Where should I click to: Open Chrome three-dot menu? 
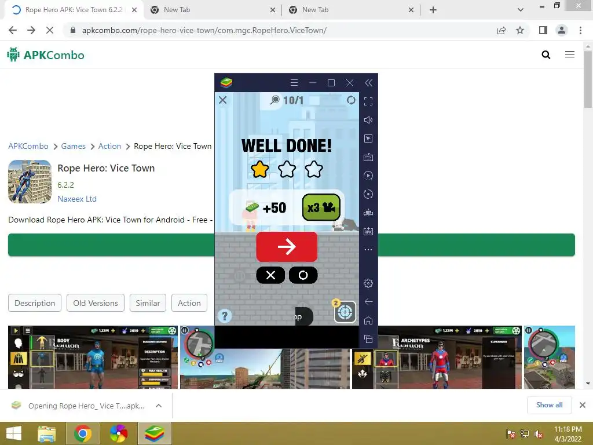pyautogui.click(x=580, y=30)
